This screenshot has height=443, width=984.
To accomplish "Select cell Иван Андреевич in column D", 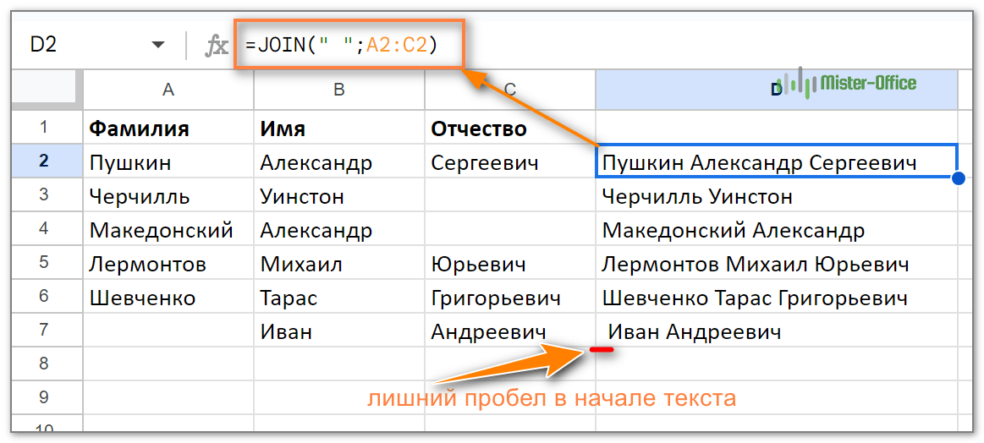I will pos(776,331).
